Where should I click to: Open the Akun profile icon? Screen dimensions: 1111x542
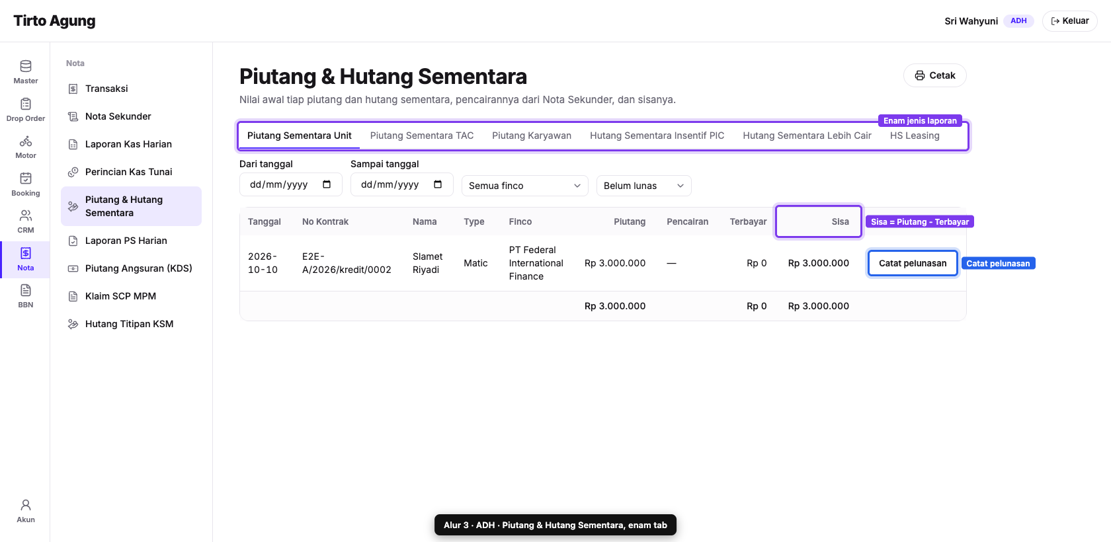coord(26,505)
